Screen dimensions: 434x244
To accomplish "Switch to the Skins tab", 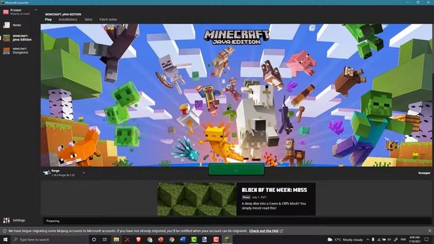I will (88, 20).
